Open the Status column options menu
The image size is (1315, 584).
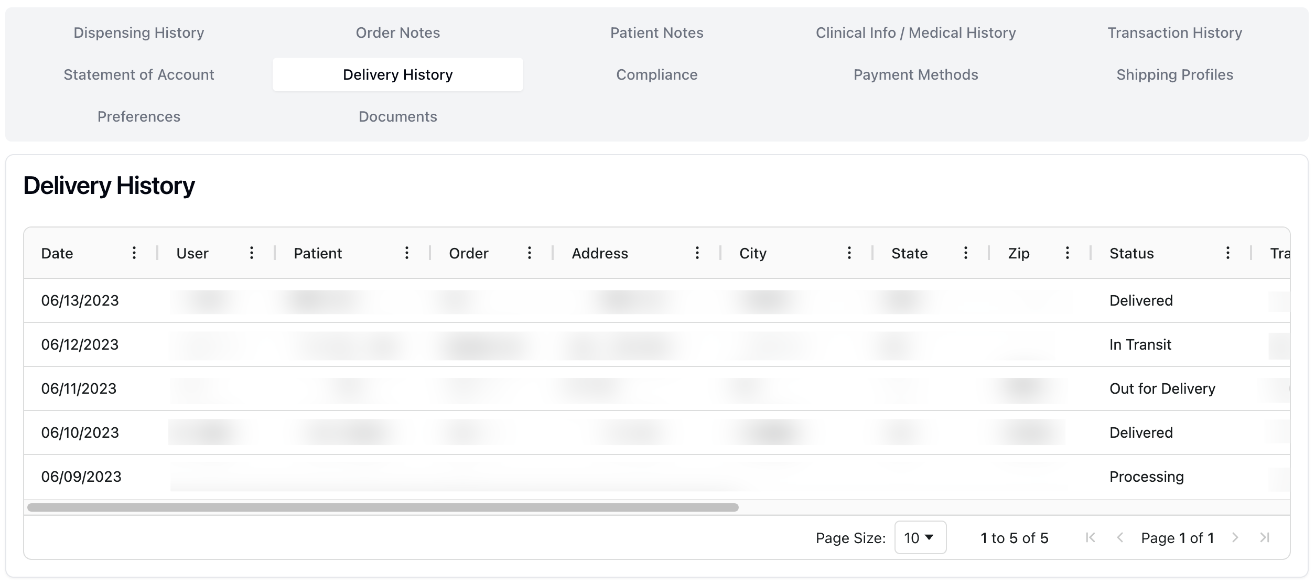coord(1227,253)
